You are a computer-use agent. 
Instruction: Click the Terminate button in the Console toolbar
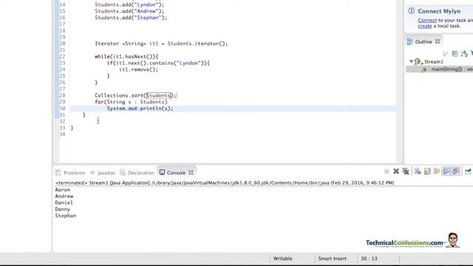(387, 171)
